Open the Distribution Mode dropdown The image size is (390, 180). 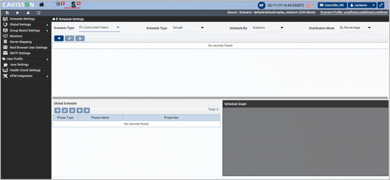pyautogui.click(x=356, y=28)
